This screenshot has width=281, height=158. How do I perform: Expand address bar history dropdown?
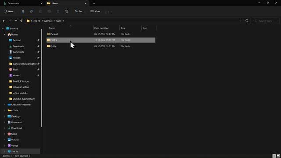point(241,21)
